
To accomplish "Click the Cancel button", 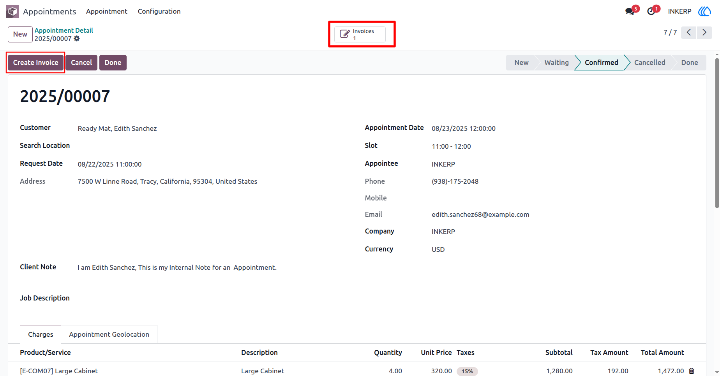I will click(x=81, y=63).
